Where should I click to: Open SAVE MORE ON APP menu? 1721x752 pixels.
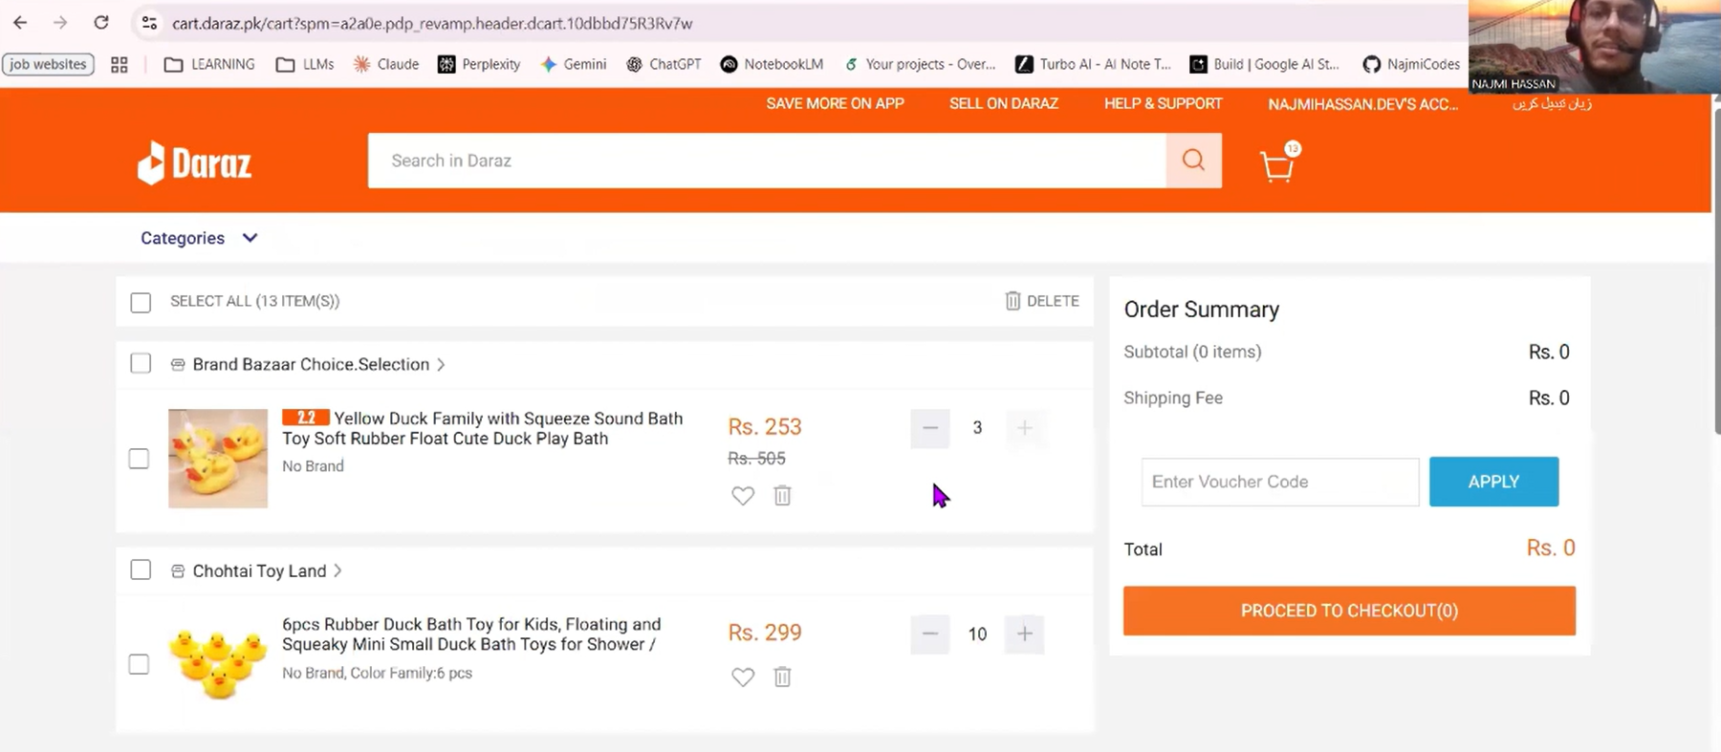tap(835, 103)
